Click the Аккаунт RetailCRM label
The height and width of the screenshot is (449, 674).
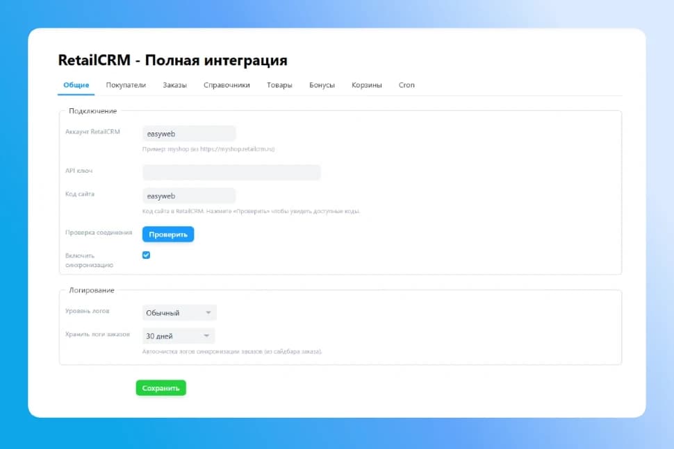[92, 132]
